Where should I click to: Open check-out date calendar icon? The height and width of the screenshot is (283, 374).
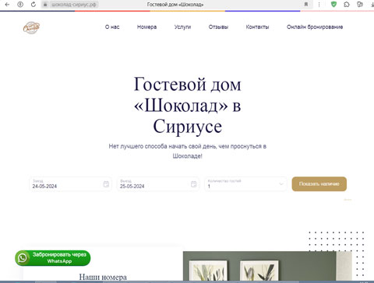193,184
